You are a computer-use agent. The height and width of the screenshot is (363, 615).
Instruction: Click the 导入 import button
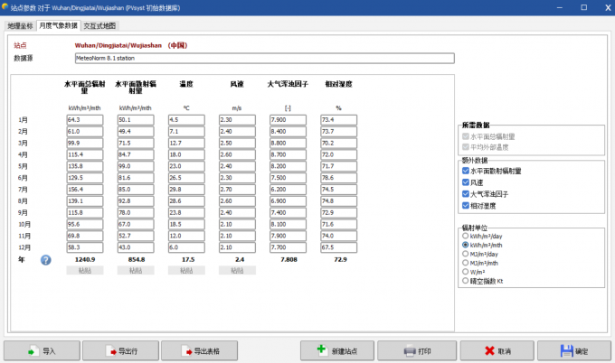pyautogui.click(x=42, y=350)
